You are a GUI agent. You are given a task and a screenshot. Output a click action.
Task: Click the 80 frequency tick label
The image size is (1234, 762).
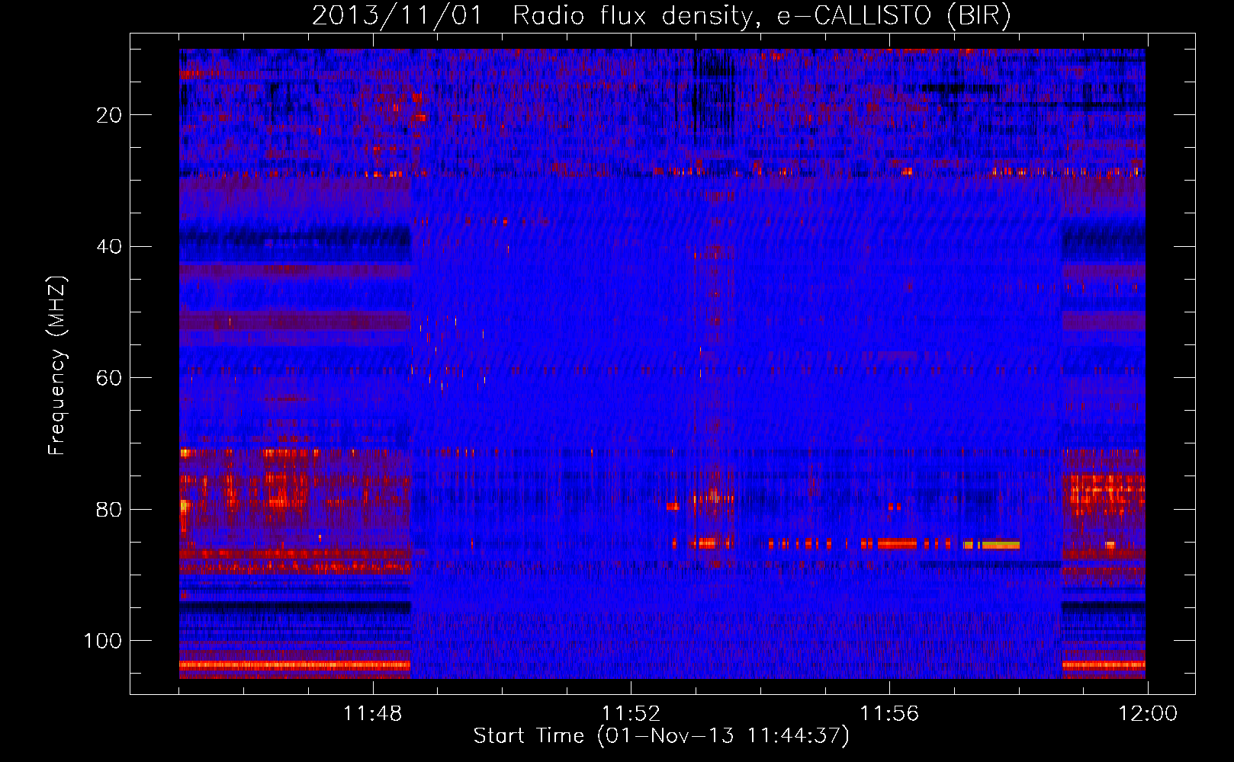(109, 509)
